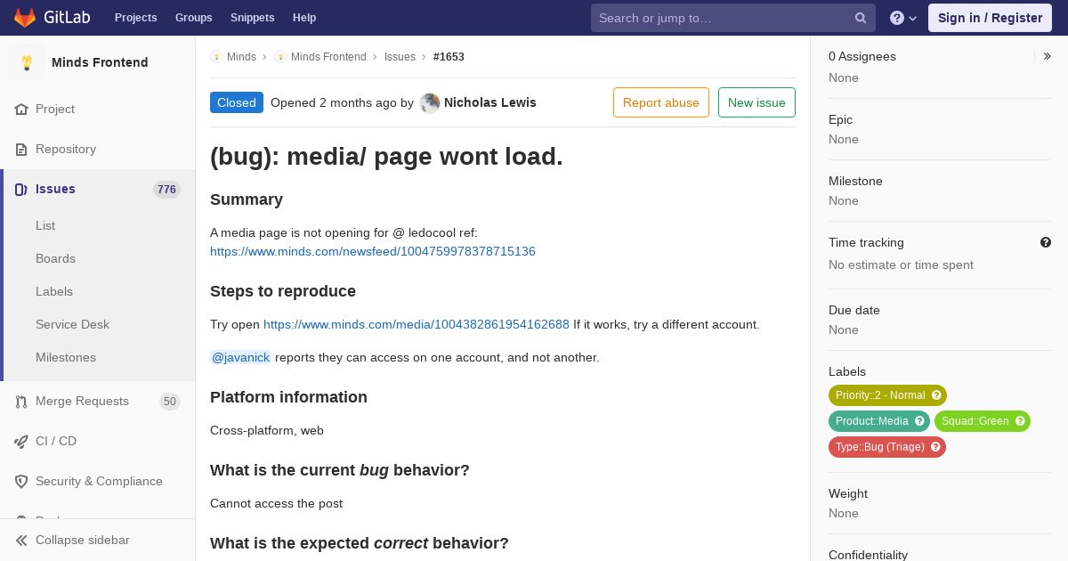The height and width of the screenshot is (561, 1068).
Task: Click the Repository sidebar label
Action: click(x=66, y=149)
